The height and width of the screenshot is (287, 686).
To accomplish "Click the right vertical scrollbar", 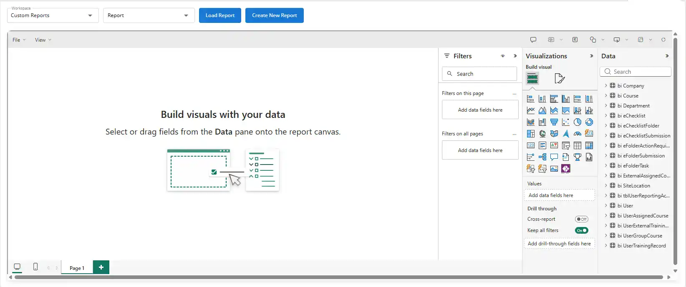I will tap(676, 151).
